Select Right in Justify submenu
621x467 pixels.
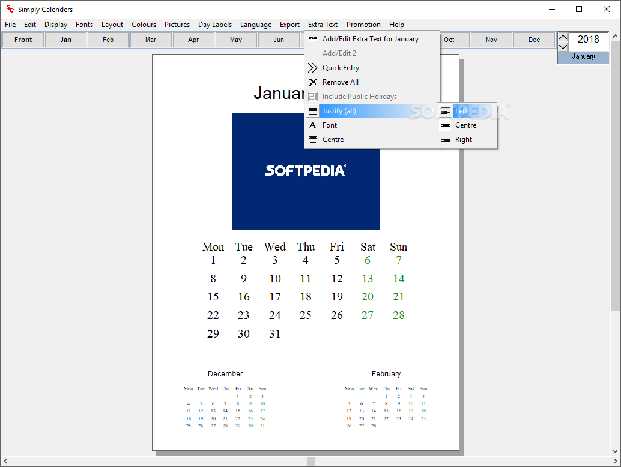point(467,140)
